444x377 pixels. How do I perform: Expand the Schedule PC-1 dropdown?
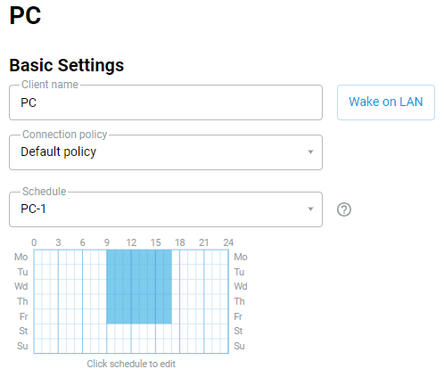coord(166,209)
